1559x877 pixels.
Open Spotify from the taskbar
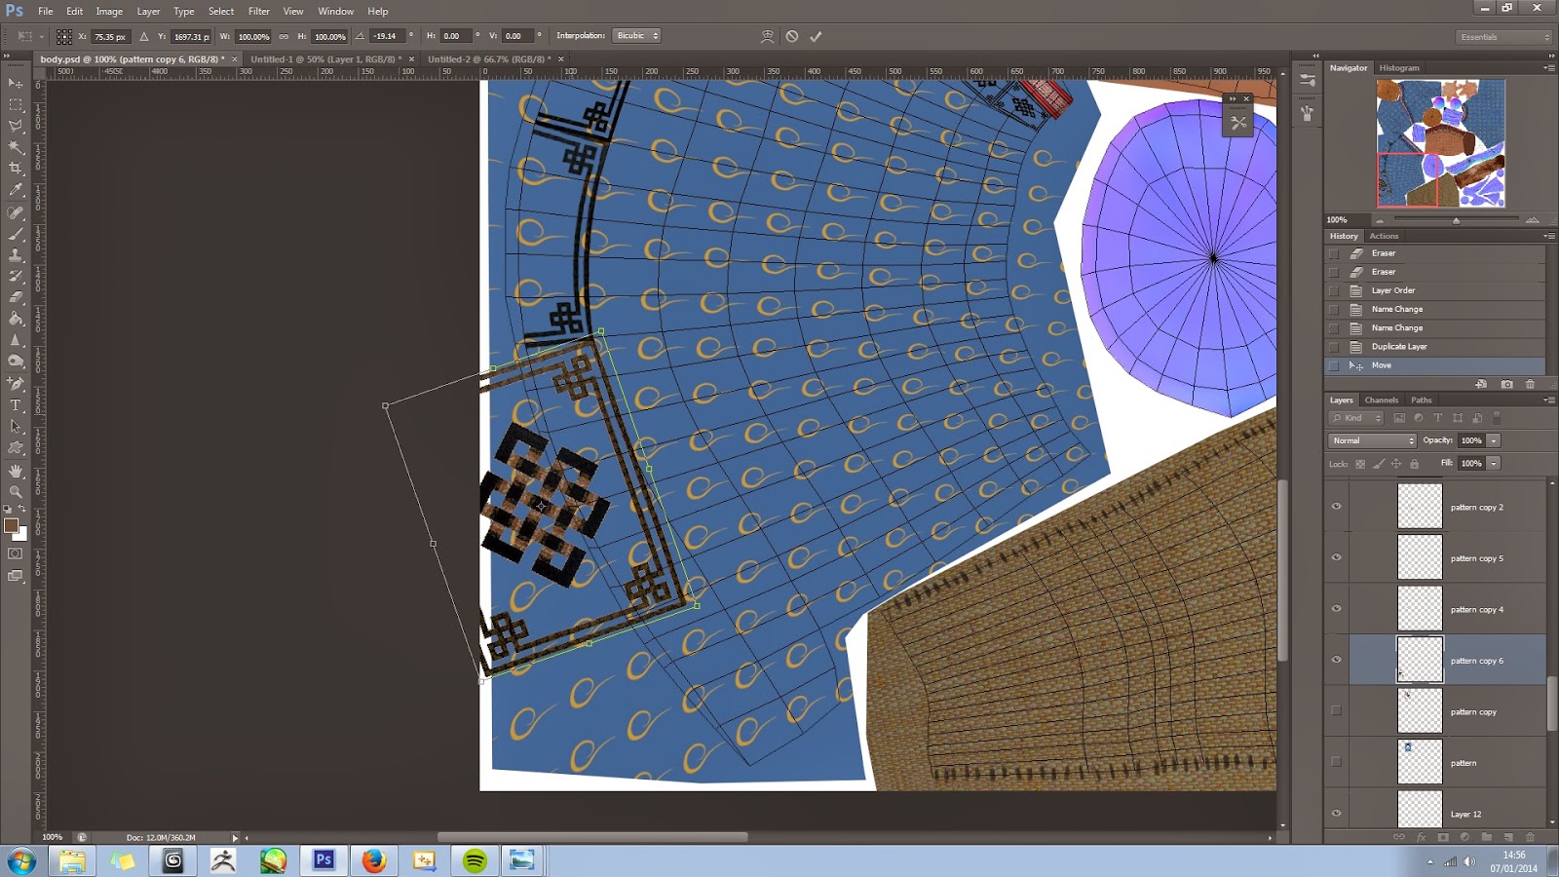[x=475, y=860]
